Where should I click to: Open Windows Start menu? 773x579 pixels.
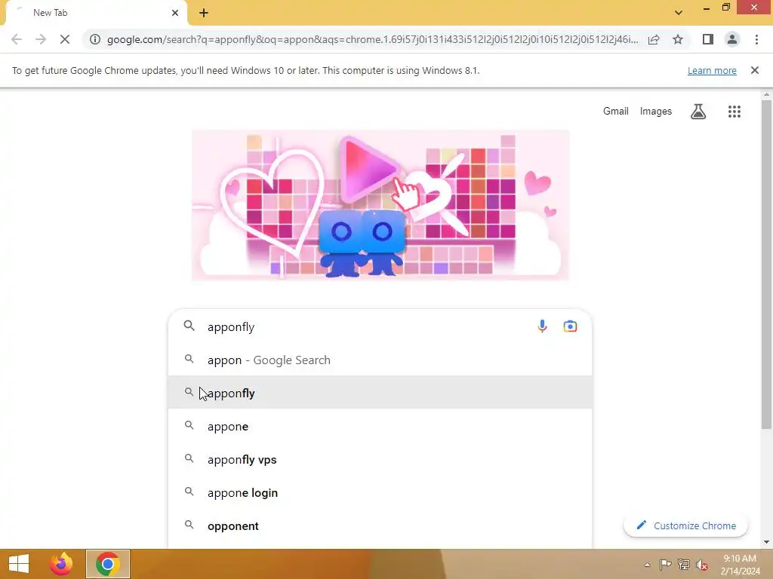(x=19, y=564)
